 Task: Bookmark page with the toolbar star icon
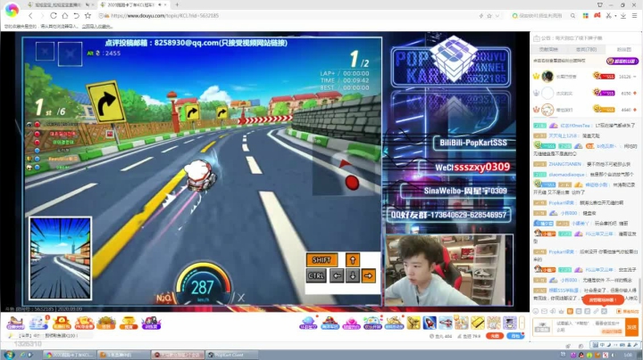pos(88,15)
